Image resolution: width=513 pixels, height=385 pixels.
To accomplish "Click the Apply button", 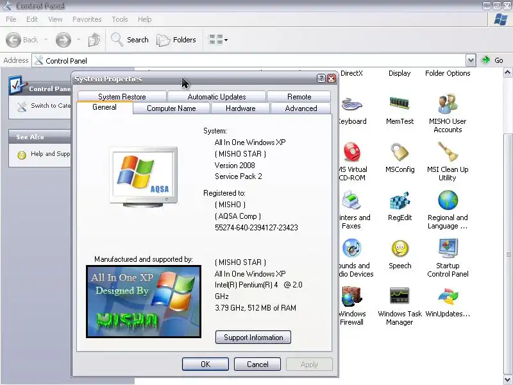I will (x=309, y=364).
